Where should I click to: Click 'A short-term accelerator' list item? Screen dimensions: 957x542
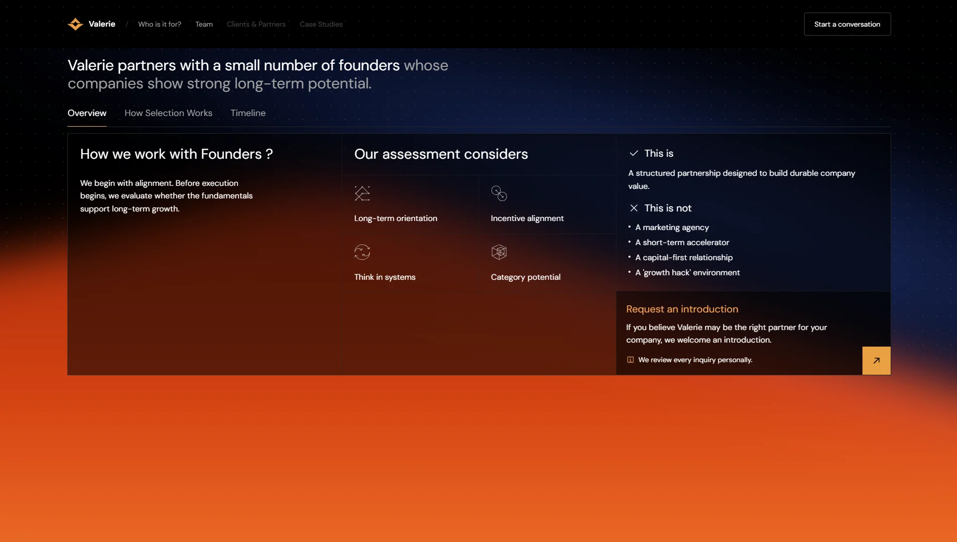pyautogui.click(x=682, y=243)
